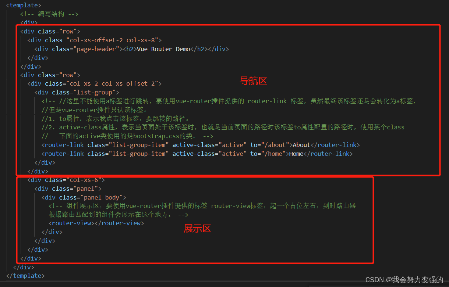The height and width of the screenshot is (287, 449).
Task: Click the closing </router-link> tag after Home
Action: [328, 154]
